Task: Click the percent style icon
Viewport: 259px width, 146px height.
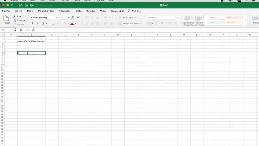Action: [156, 24]
